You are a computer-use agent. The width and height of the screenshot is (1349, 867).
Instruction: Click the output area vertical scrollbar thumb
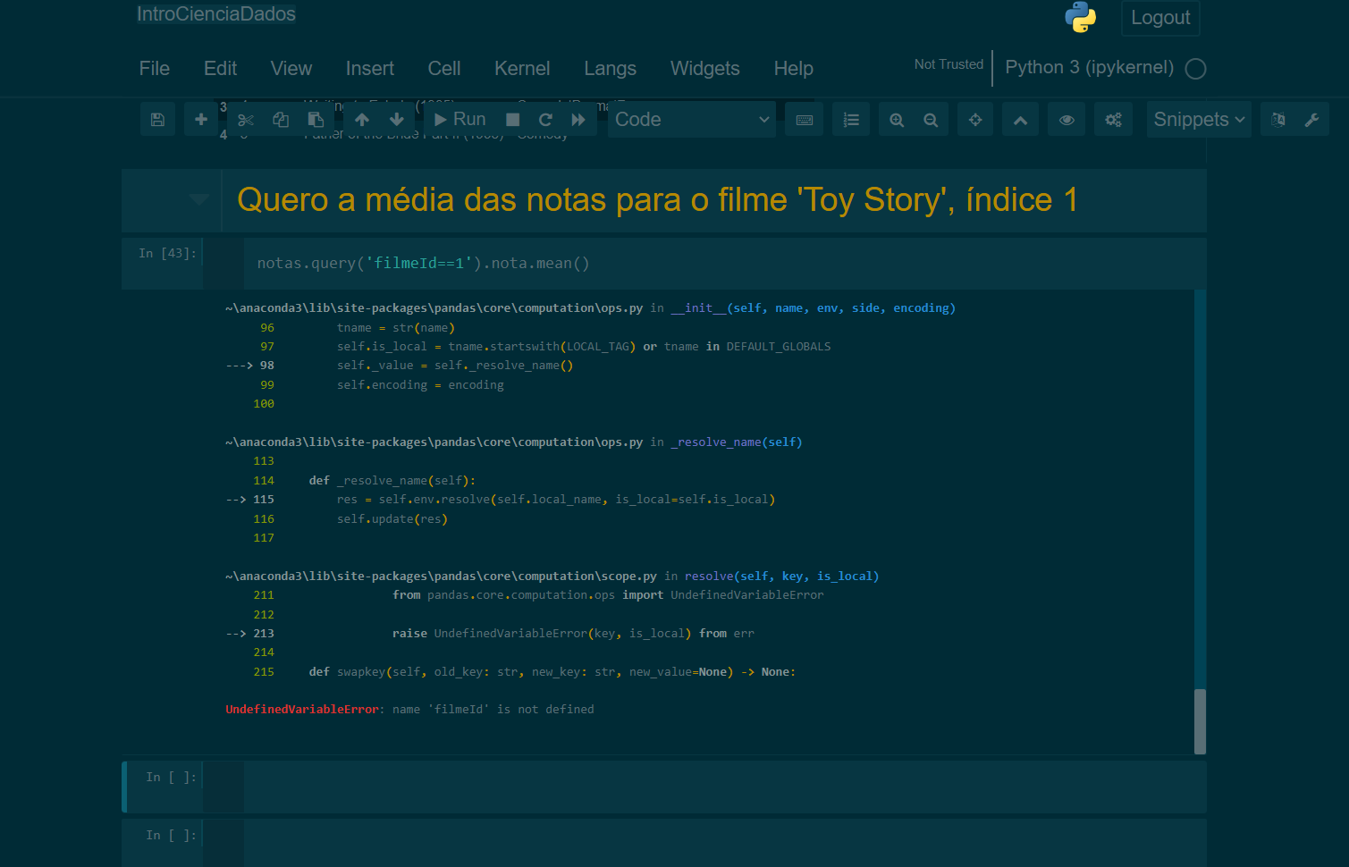1200,721
